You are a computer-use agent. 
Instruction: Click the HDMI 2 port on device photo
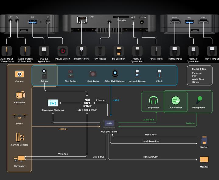[175, 22]
